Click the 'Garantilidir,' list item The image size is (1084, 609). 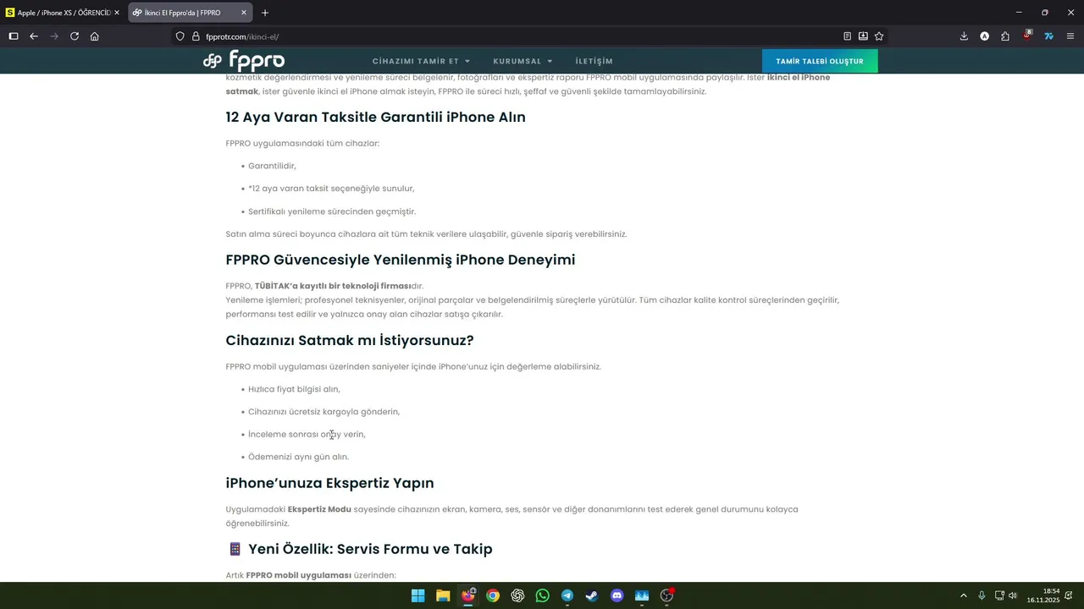pyautogui.click(x=272, y=166)
